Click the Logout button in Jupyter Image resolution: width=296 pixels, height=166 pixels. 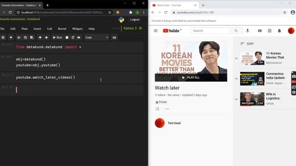tap(135, 19)
